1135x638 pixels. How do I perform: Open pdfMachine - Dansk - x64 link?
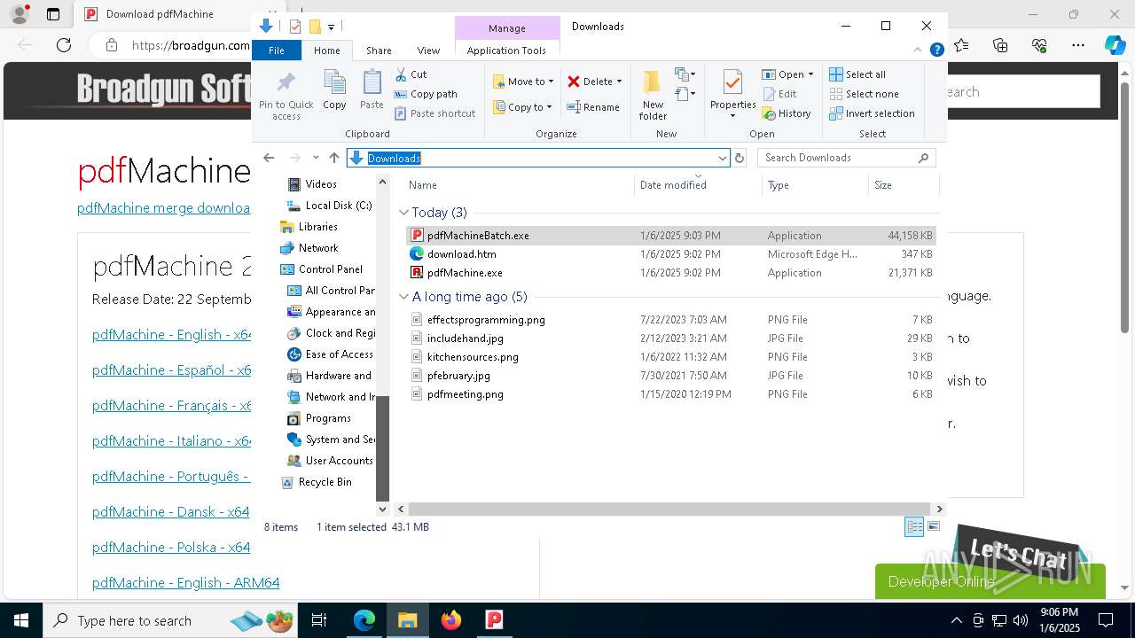click(x=171, y=512)
